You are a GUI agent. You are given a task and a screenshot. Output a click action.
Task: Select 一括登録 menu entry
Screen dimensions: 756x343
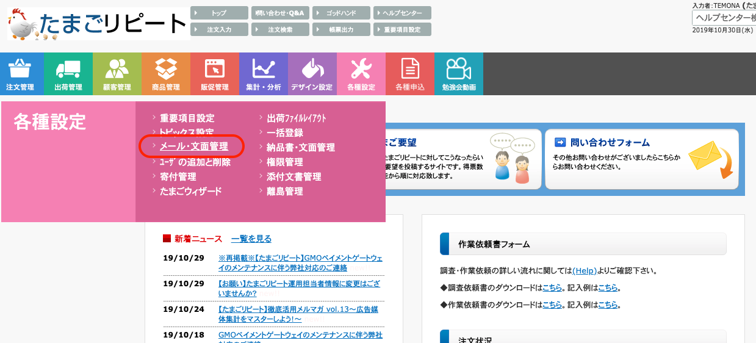[285, 132]
